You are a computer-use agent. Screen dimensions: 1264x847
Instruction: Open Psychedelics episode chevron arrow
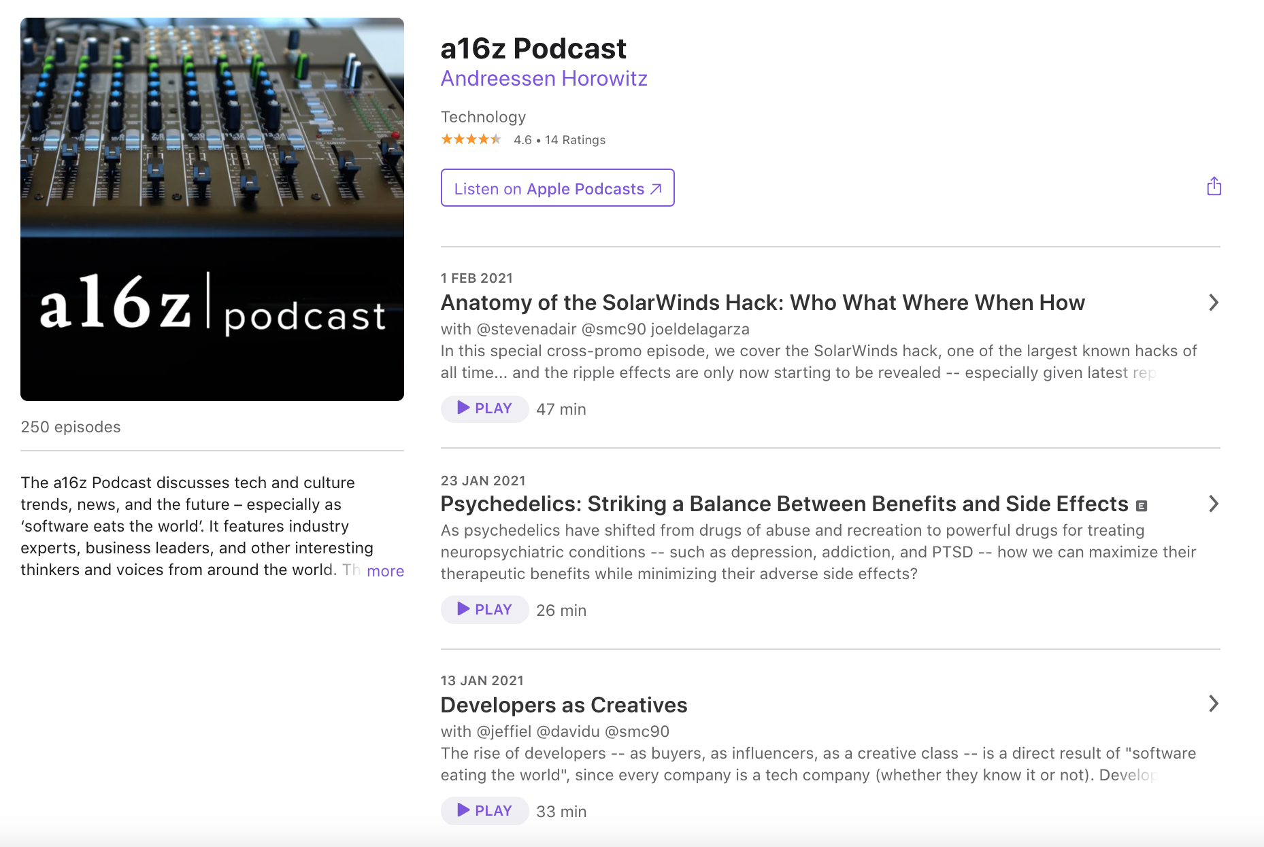tap(1213, 504)
